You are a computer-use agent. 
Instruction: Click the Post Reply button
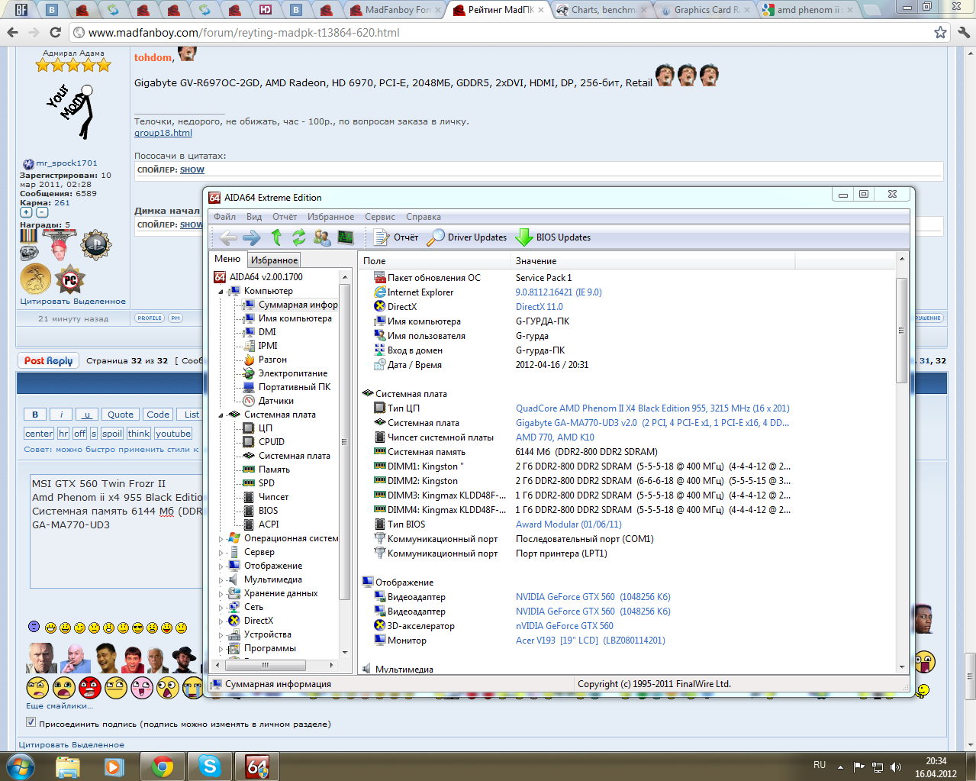click(48, 361)
